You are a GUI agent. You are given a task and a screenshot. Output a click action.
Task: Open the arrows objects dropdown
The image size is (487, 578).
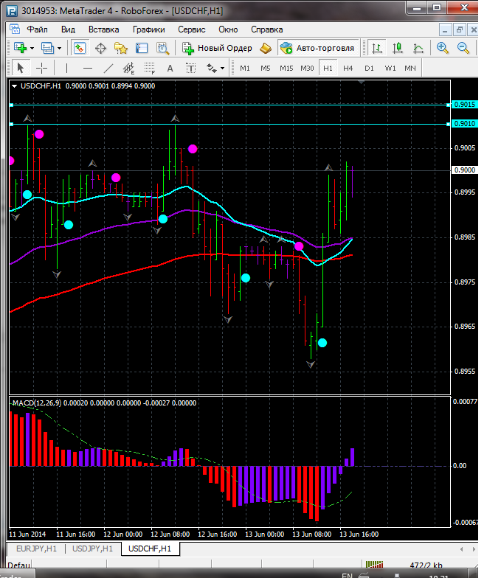click(x=221, y=68)
